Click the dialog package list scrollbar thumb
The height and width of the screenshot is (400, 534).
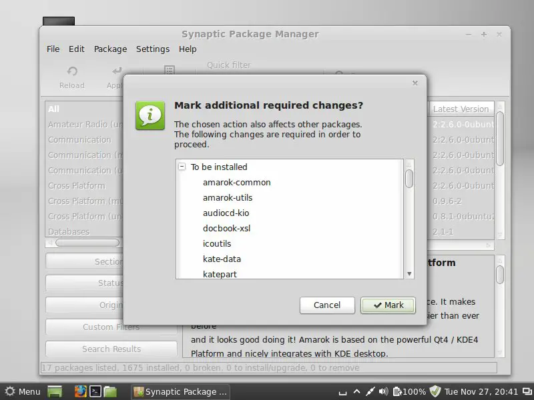point(409,178)
